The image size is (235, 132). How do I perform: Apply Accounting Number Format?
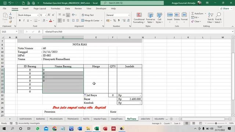108,21
